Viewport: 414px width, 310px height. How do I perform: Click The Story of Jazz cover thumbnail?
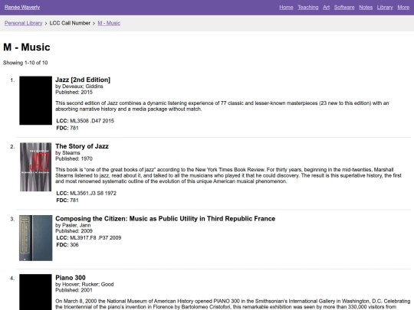point(35,167)
